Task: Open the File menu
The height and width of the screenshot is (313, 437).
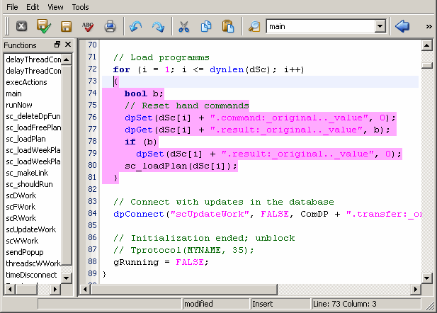Action: tap(12, 7)
